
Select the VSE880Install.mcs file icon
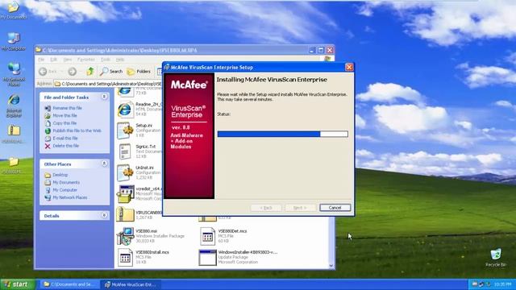coord(125,257)
